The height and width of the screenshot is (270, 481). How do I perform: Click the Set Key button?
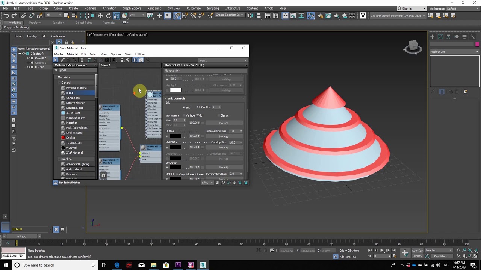pos(417,256)
